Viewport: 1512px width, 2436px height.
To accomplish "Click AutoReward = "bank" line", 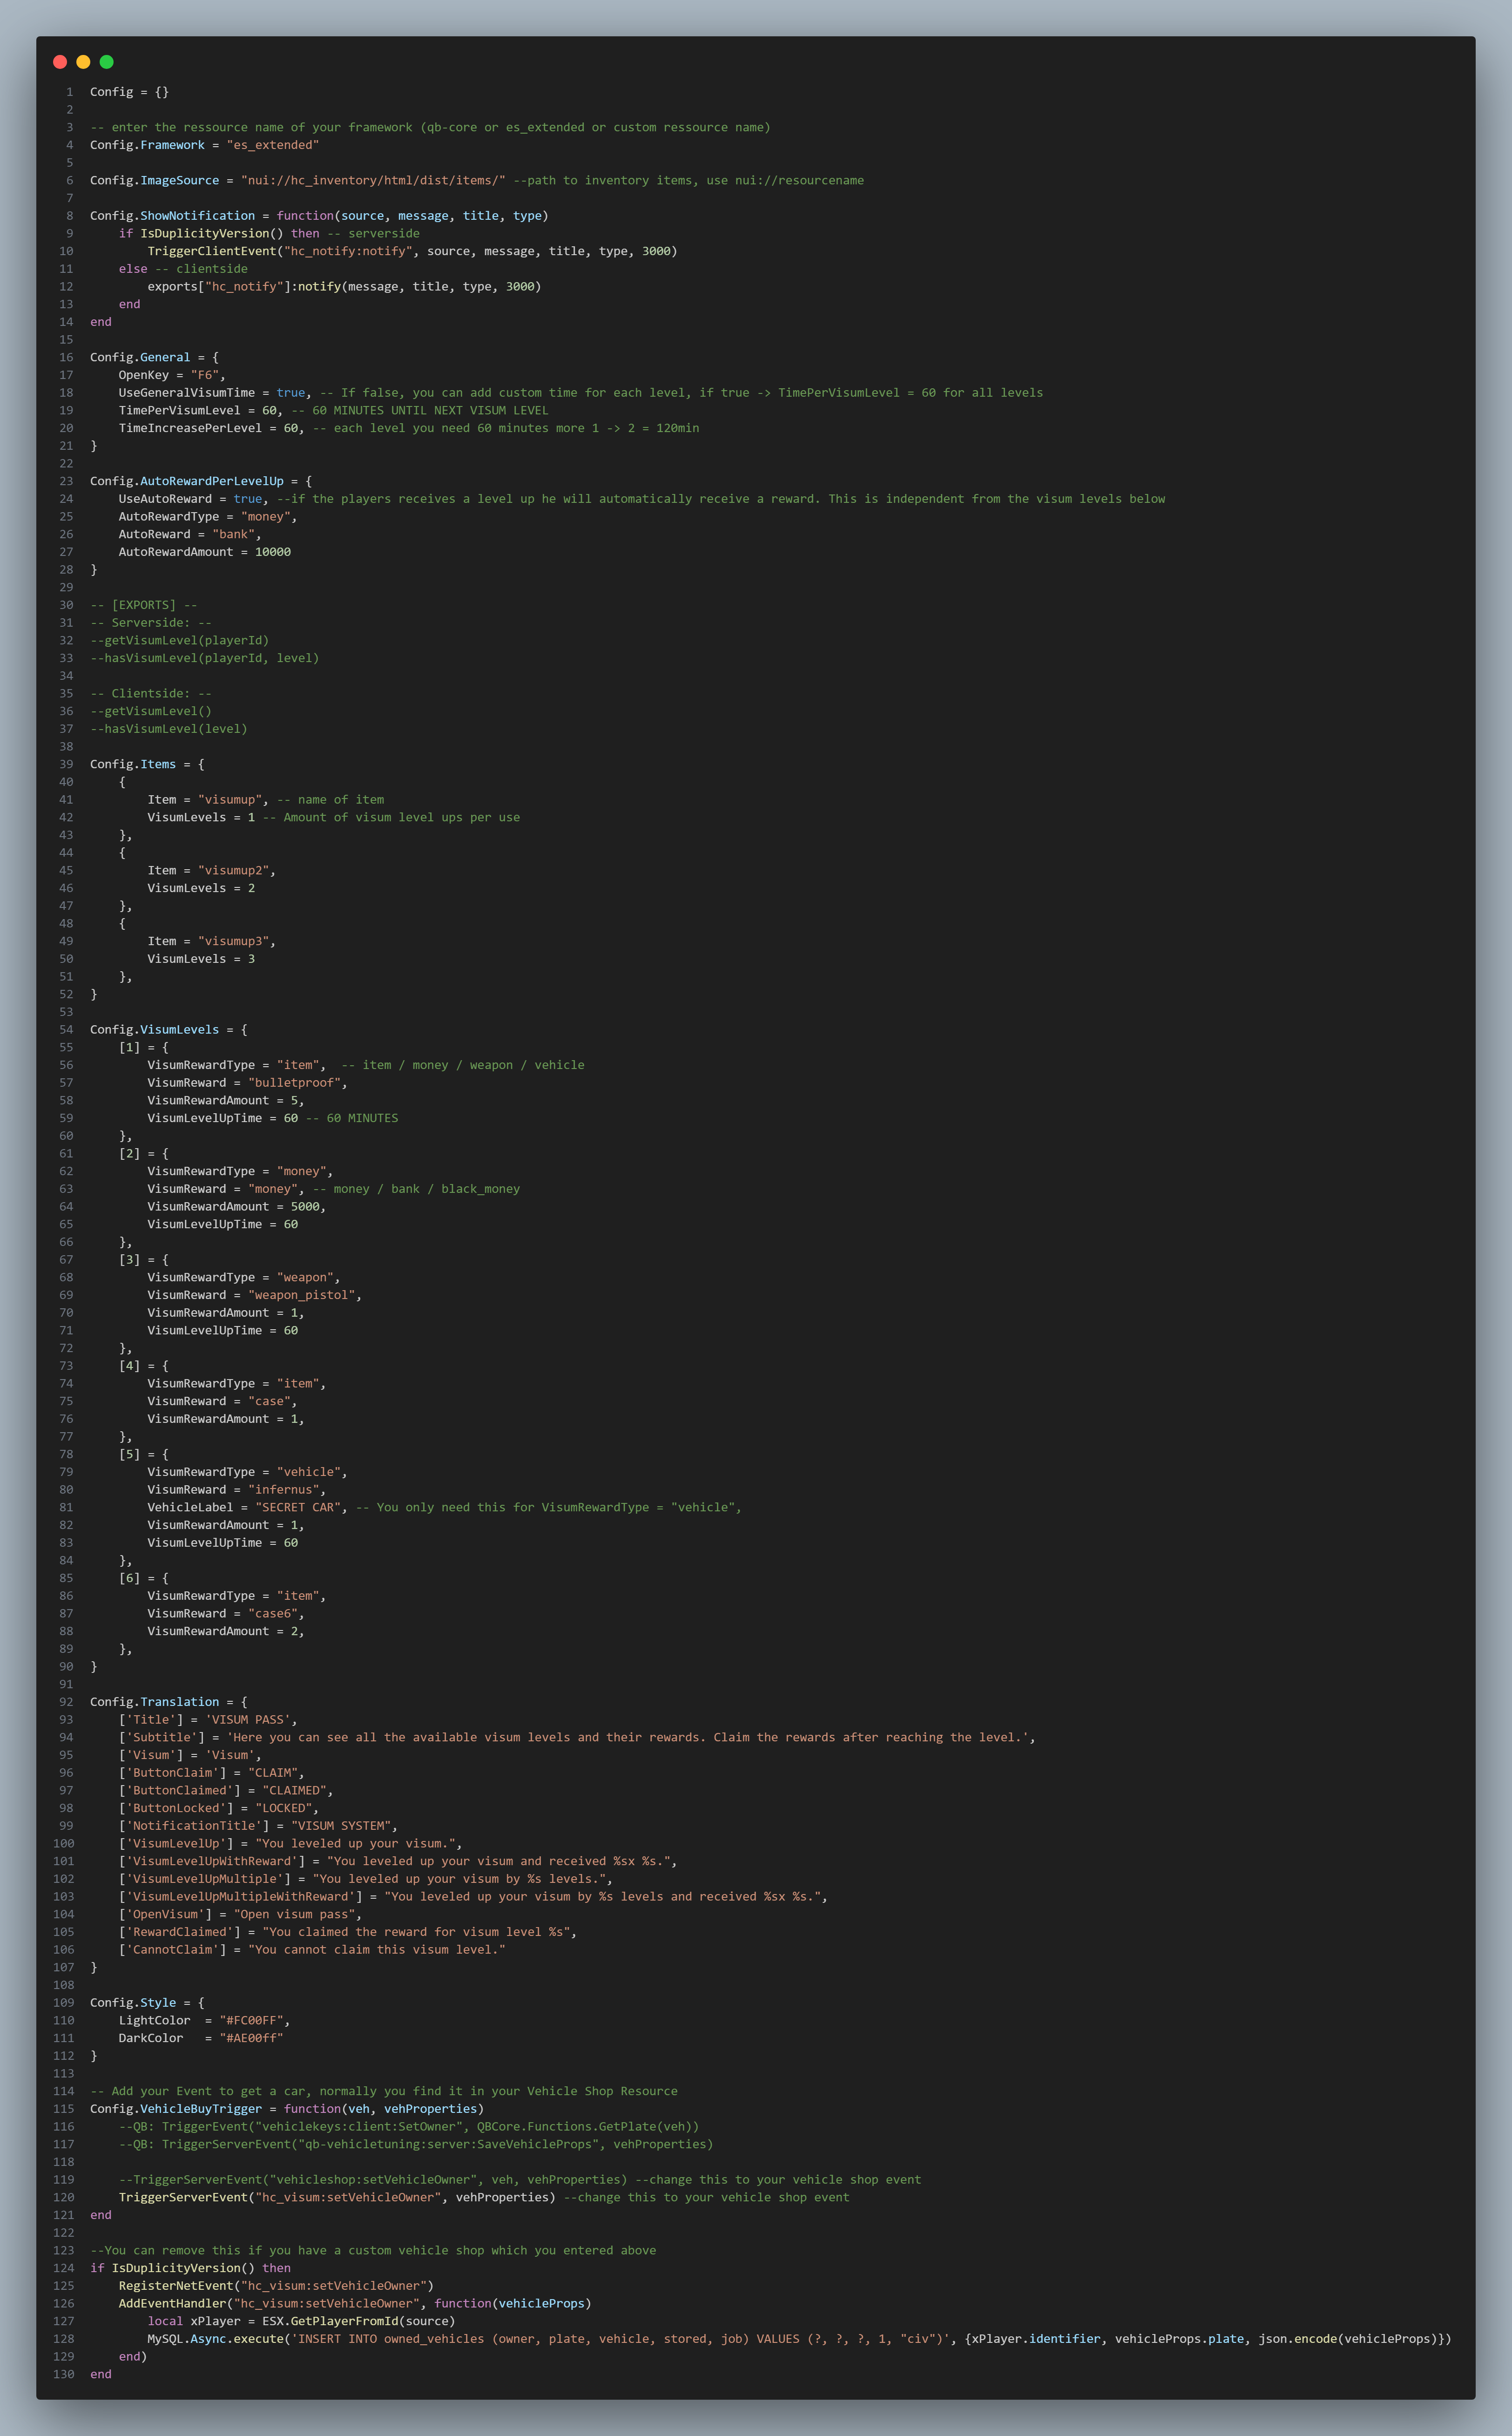I will coord(190,535).
